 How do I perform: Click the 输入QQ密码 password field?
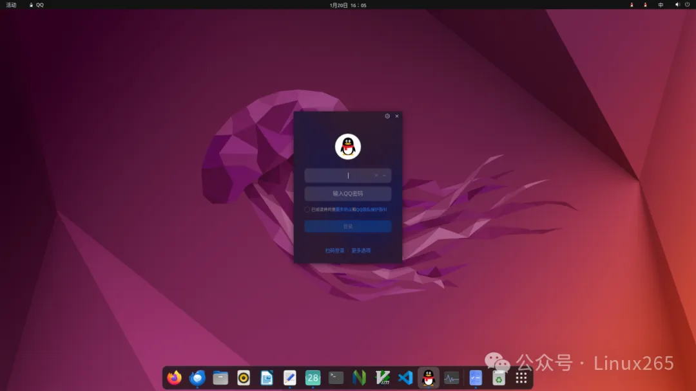tap(347, 194)
